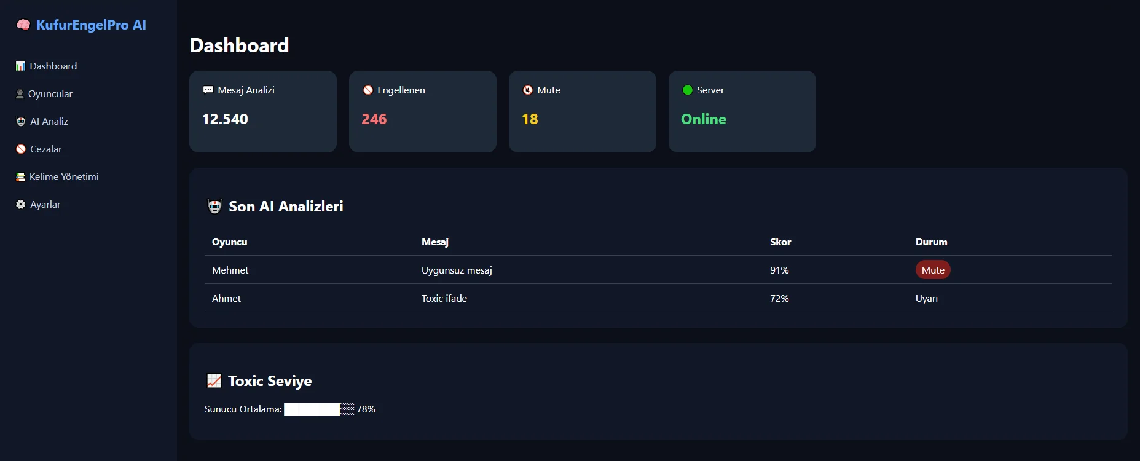Click the Uyarı status in Ahmet's row
This screenshot has height=461, width=1140.
[x=927, y=299]
